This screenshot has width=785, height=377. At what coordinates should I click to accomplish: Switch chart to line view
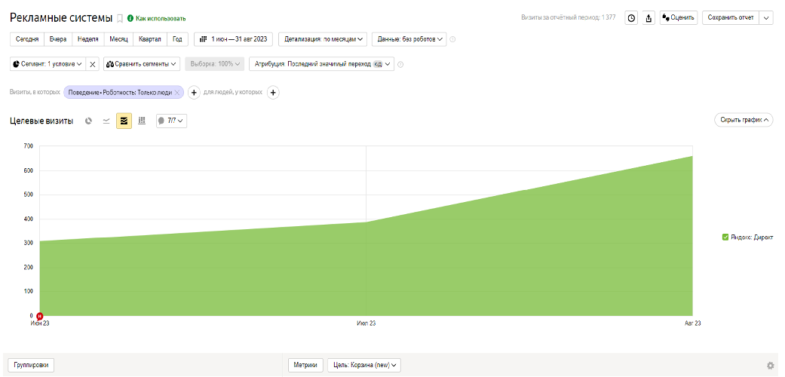106,121
